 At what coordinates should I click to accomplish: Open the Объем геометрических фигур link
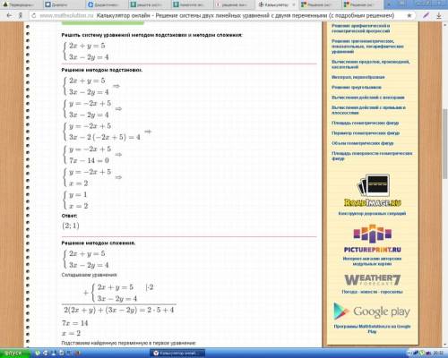click(x=362, y=143)
